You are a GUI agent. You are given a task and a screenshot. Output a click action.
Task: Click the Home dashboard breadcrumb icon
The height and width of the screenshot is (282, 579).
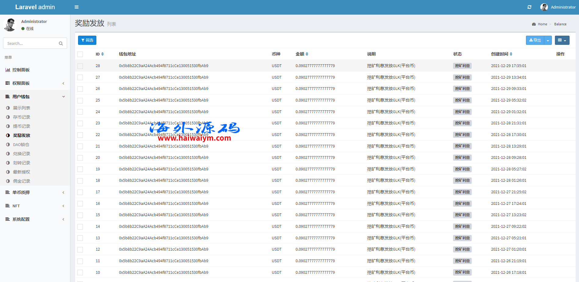pos(534,24)
